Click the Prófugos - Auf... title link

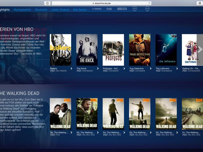(112, 68)
